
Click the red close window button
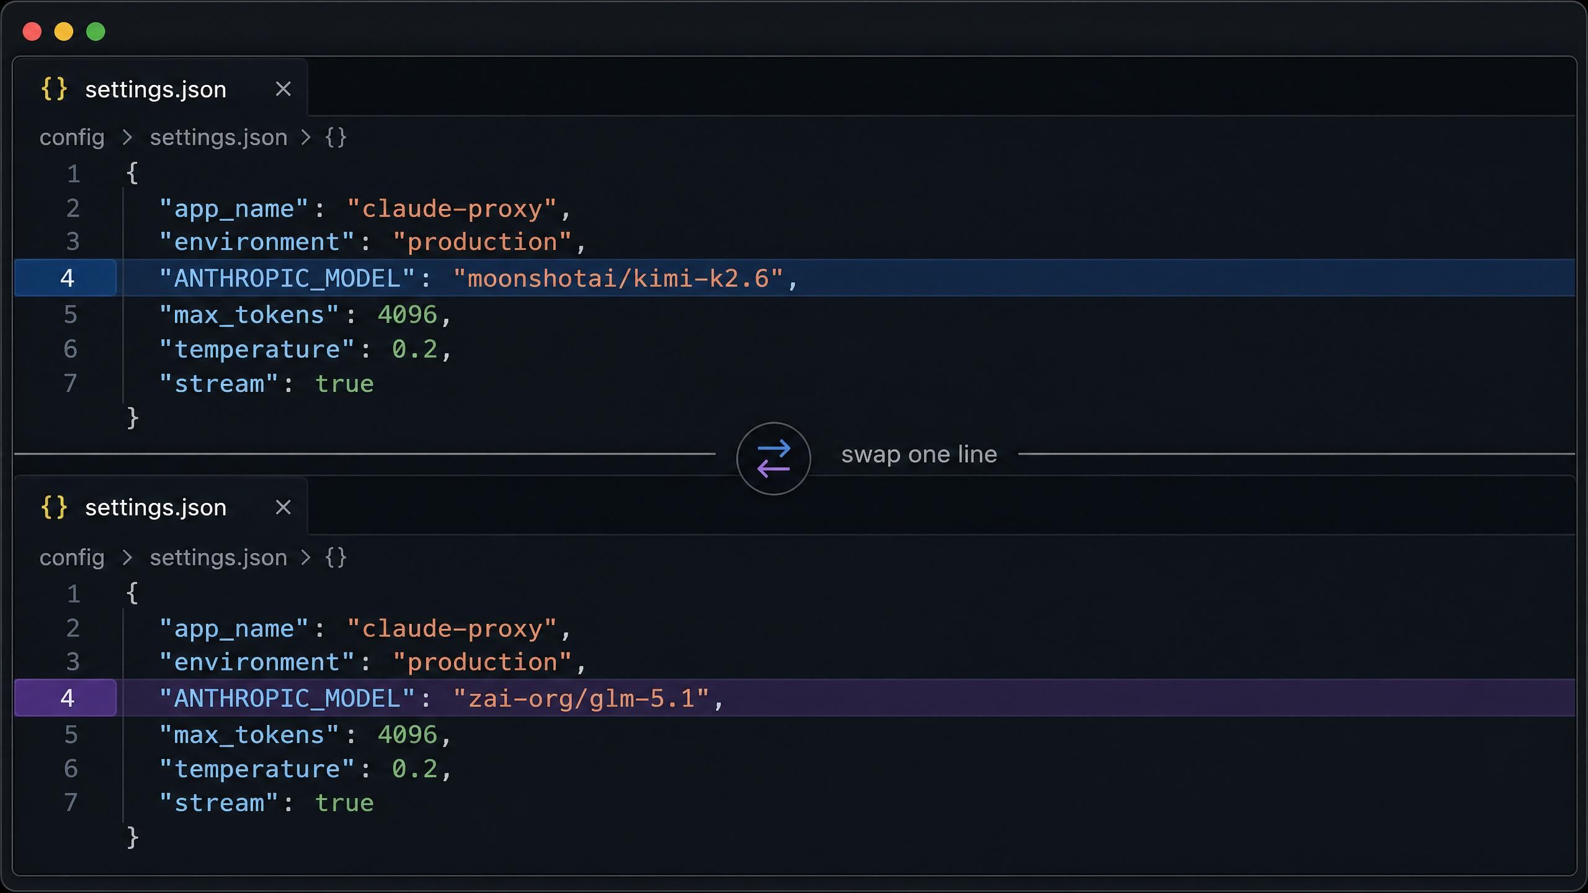click(x=32, y=32)
